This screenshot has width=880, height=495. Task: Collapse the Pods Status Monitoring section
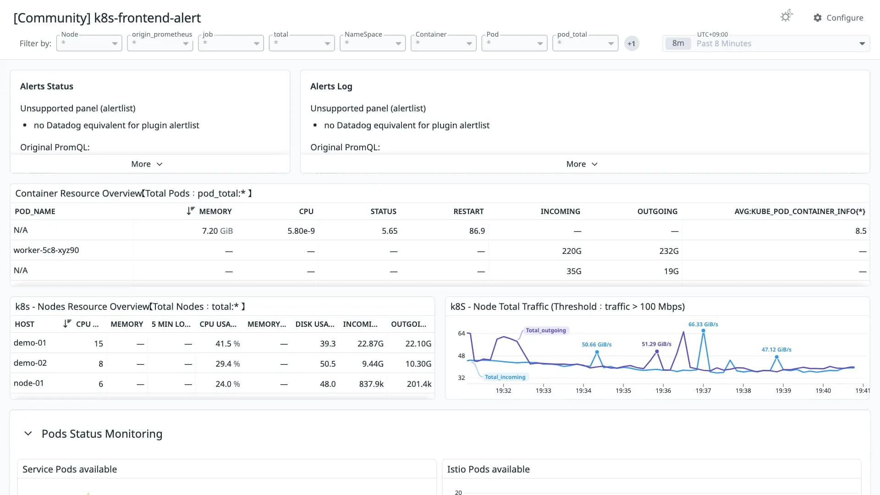click(28, 434)
